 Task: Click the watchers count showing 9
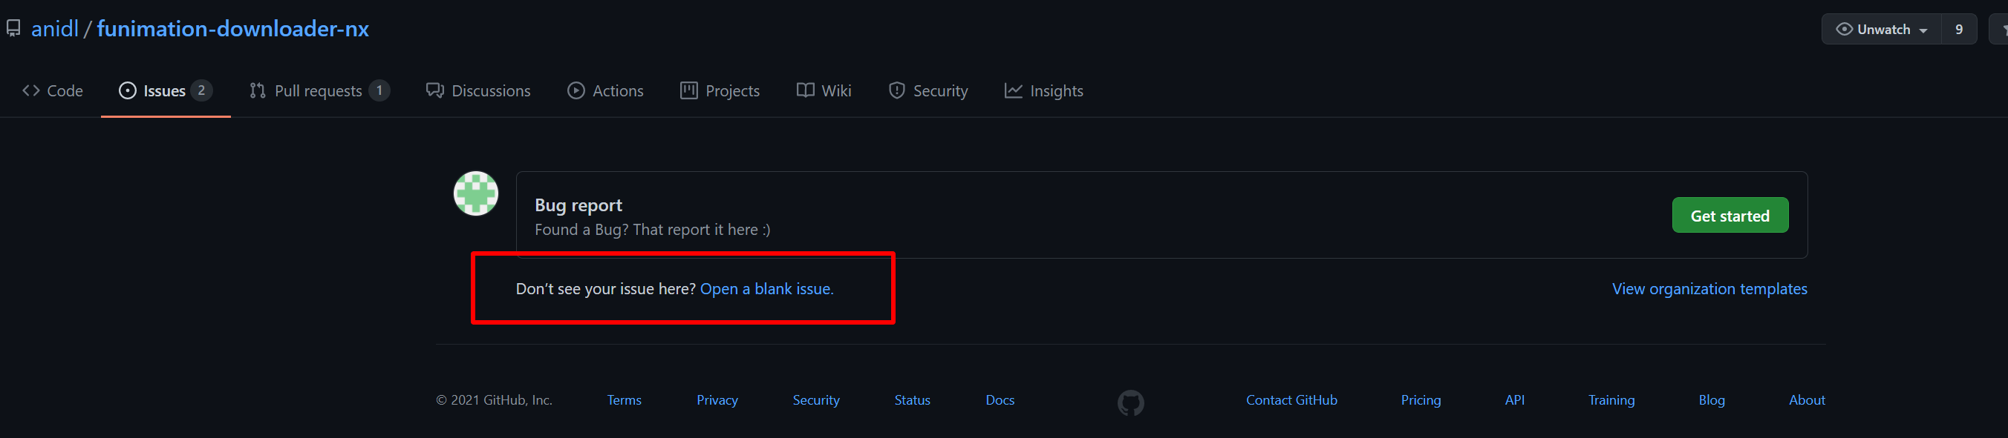[1959, 30]
